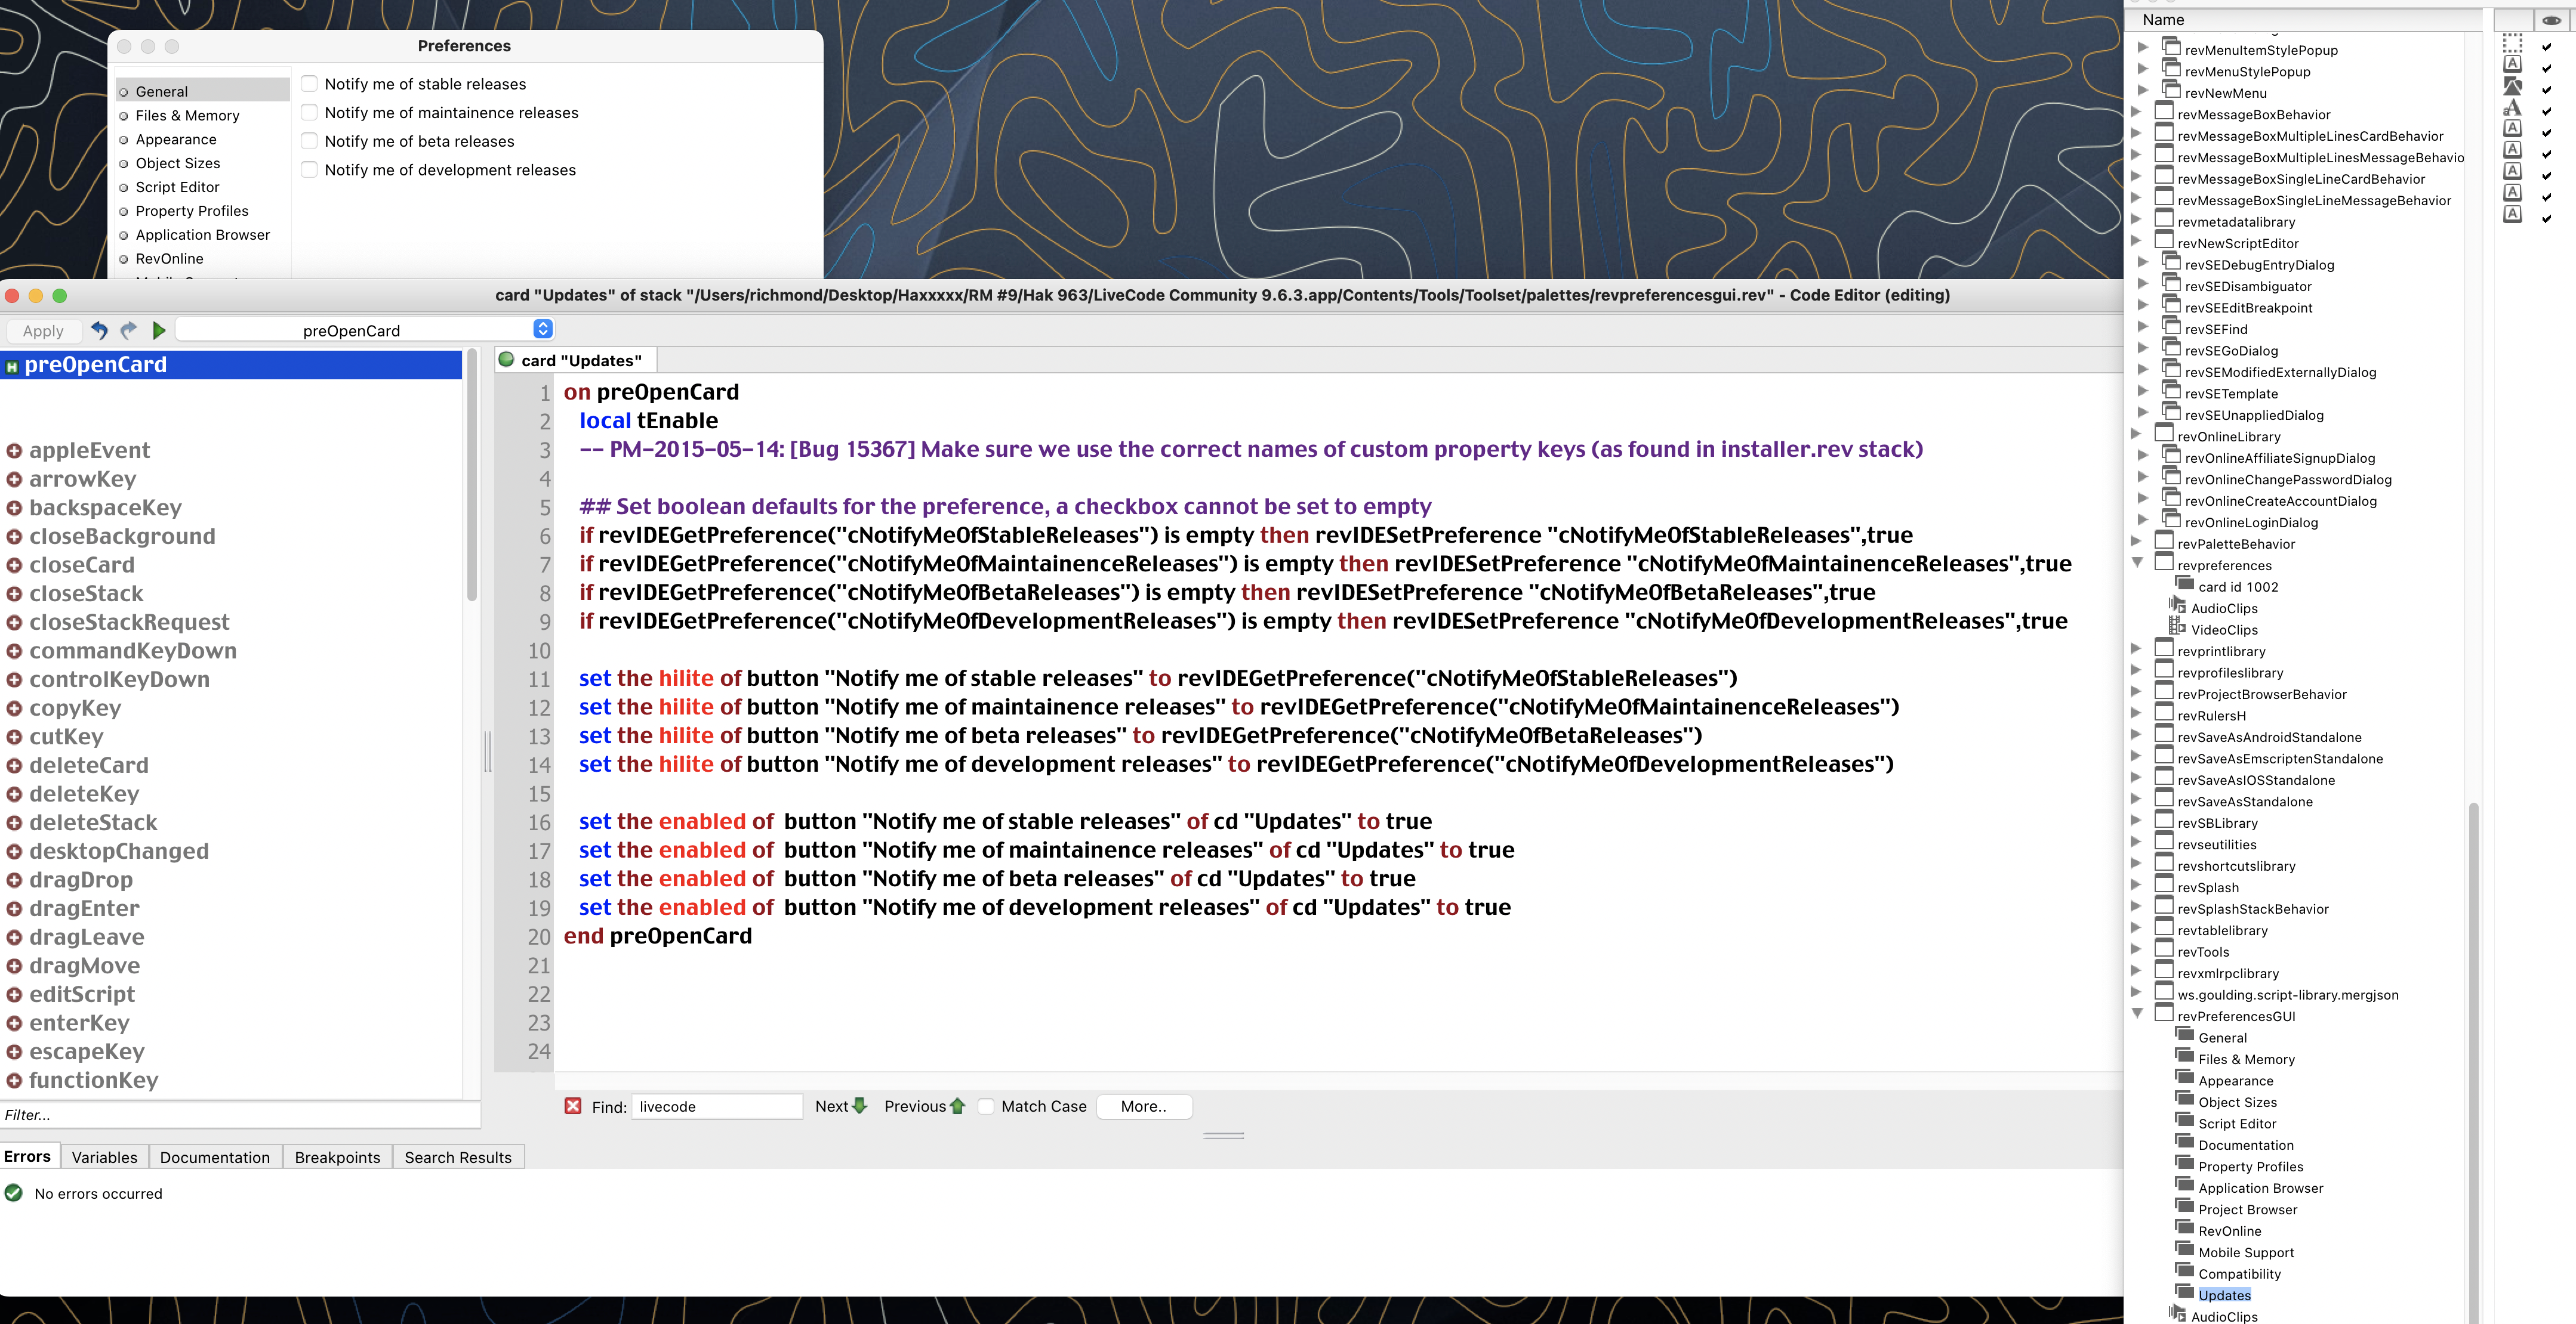
Task: Toggle 'Notify me of development releases' checkbox
Action: click(309, 169)
